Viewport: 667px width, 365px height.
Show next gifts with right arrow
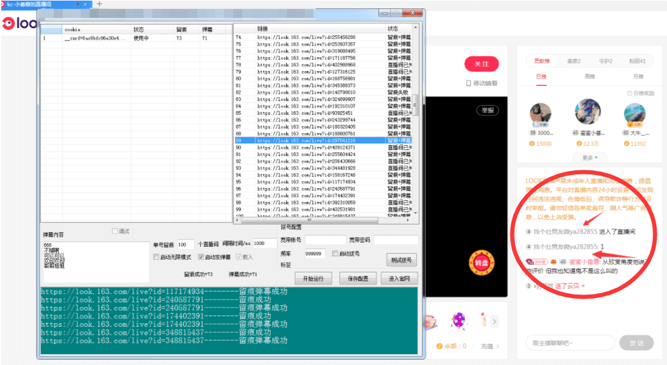tap(494, 321)
